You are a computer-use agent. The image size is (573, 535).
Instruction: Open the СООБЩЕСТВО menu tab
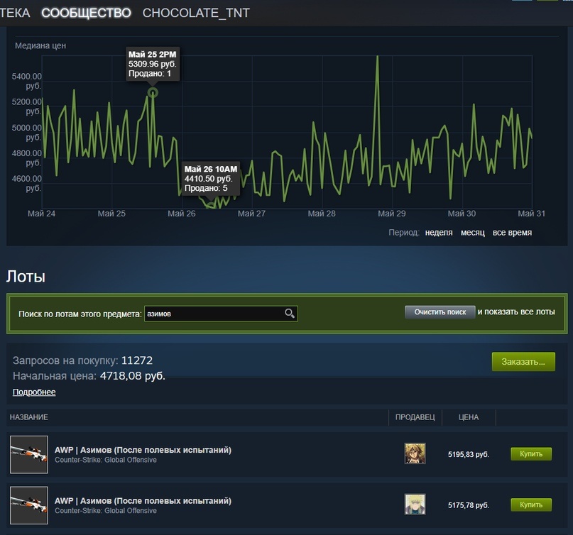pos(86,13)
